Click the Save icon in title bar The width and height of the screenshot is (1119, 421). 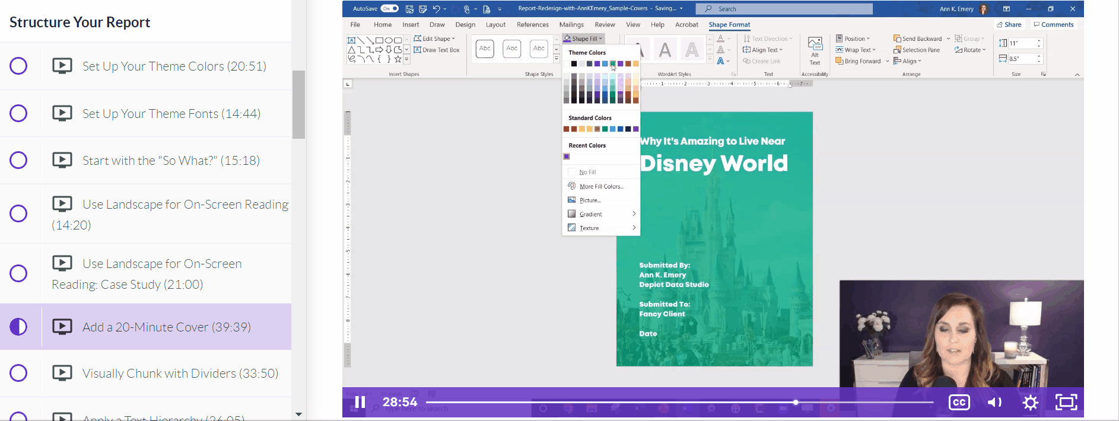409,9
